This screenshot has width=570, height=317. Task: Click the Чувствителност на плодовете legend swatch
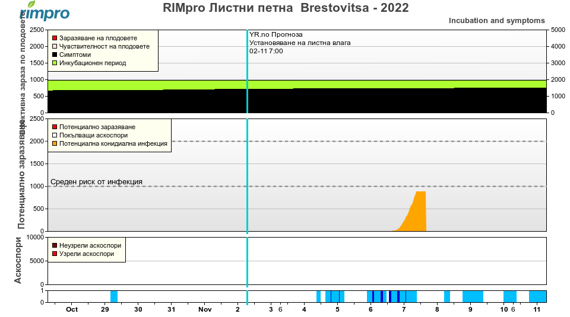[55, 46]
